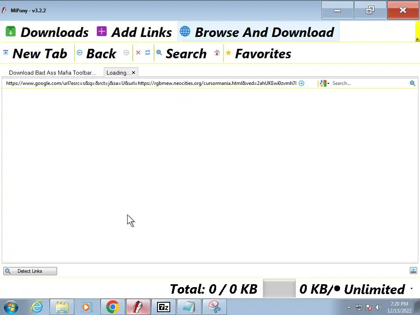
Task: Click the network tray icon
Action: pos(358,307)
